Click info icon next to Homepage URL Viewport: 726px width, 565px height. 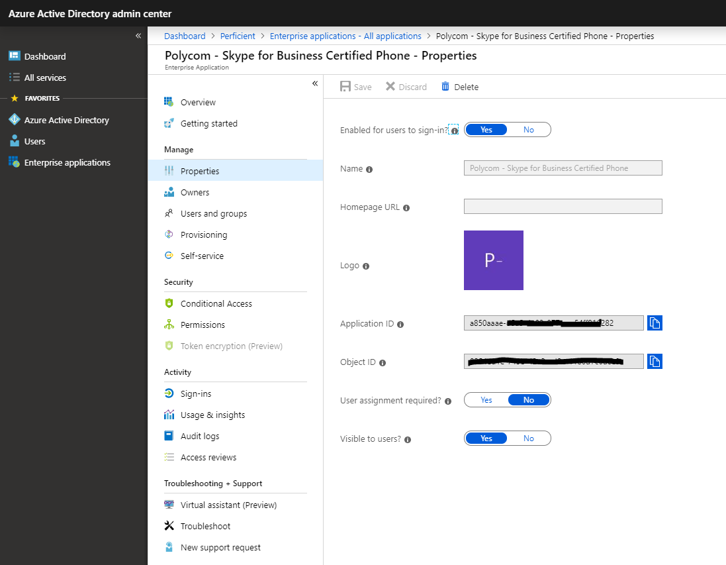point(406,207)
